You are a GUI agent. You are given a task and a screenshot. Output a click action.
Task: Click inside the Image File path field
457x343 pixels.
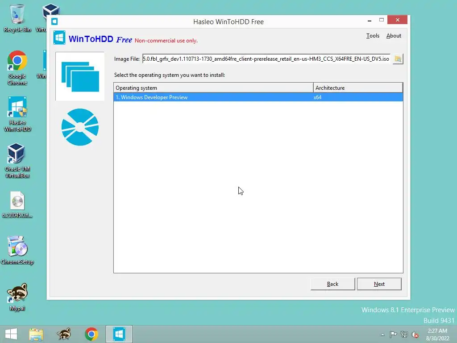(x=266, y=59)
